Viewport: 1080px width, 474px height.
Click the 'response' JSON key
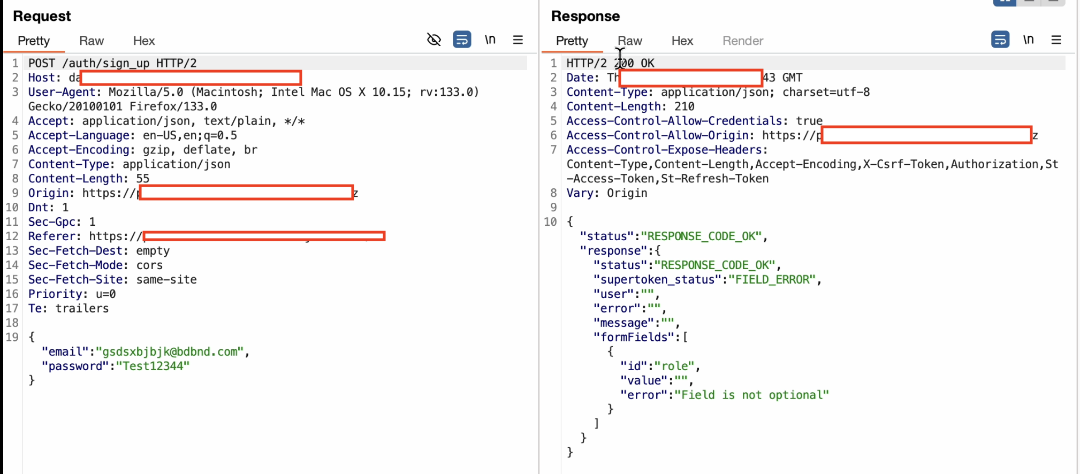(x=614, y=251)
